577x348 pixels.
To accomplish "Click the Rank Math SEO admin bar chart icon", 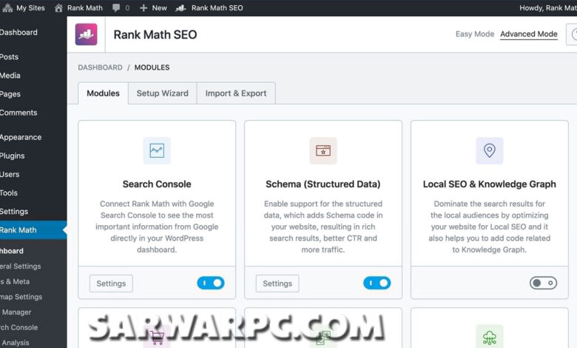I will click(180, 7).
